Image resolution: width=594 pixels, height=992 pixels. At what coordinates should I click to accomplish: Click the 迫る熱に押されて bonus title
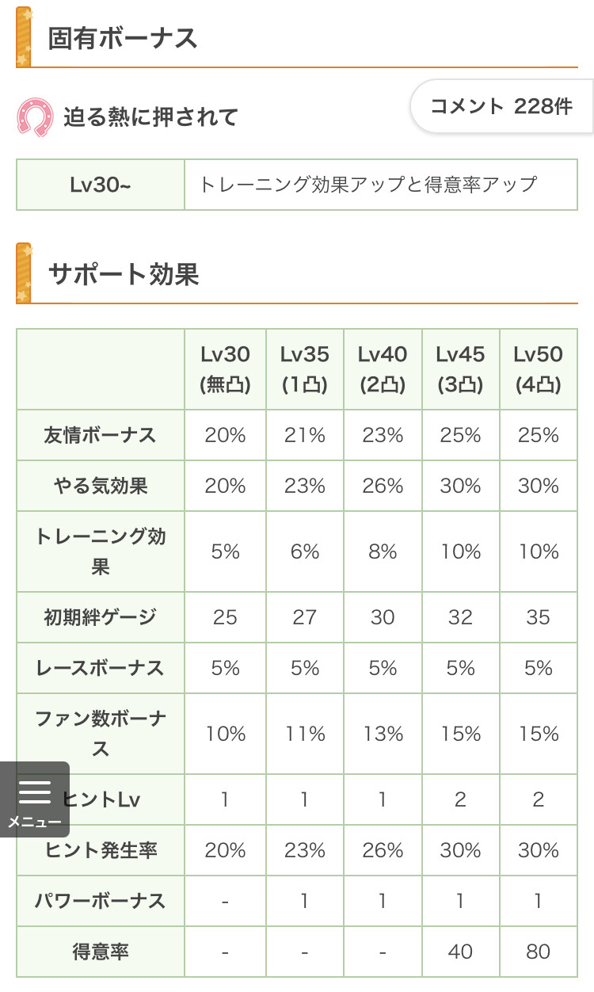pos(150,117)
